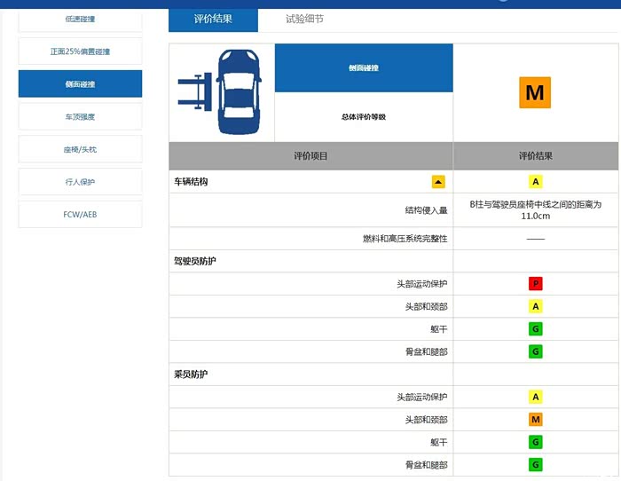Click the yellow A badge for 车辆结构
The height and width of the screenshot is (481, 621).
[x=535, y=182]
